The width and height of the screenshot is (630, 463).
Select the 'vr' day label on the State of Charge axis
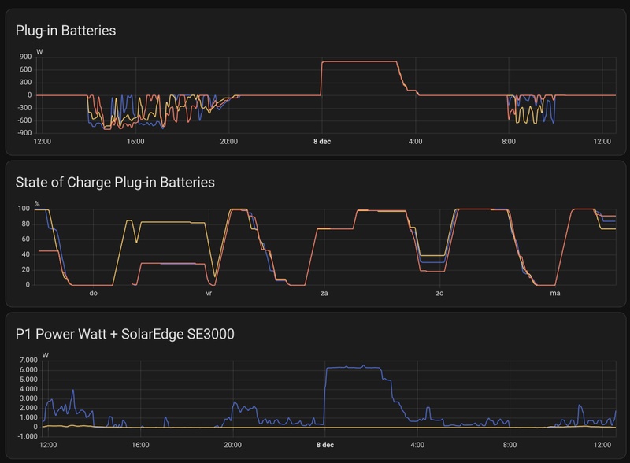209,294
